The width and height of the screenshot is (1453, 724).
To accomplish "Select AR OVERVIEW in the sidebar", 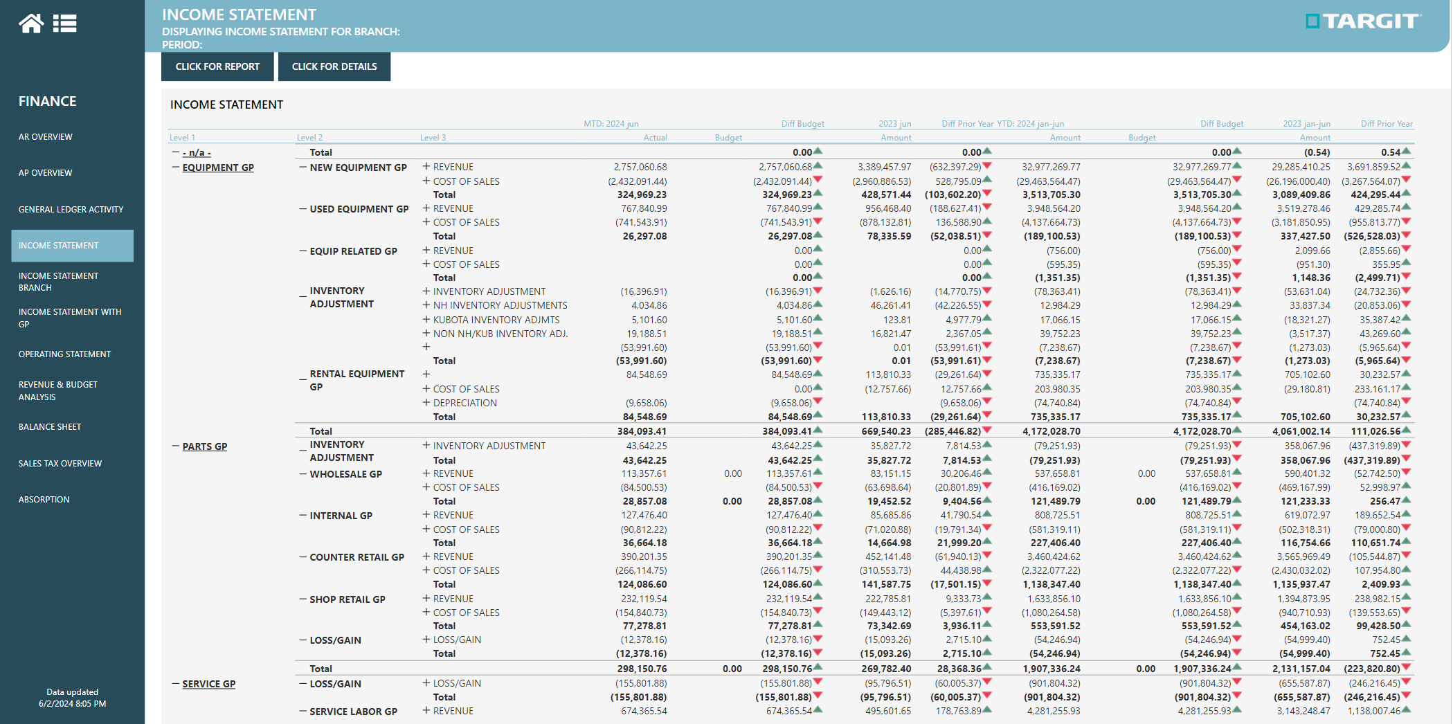I will pos(45,136).
